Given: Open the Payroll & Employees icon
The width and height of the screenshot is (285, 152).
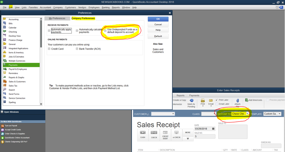Looking at the screenshot, I should (x=5, y=69).
